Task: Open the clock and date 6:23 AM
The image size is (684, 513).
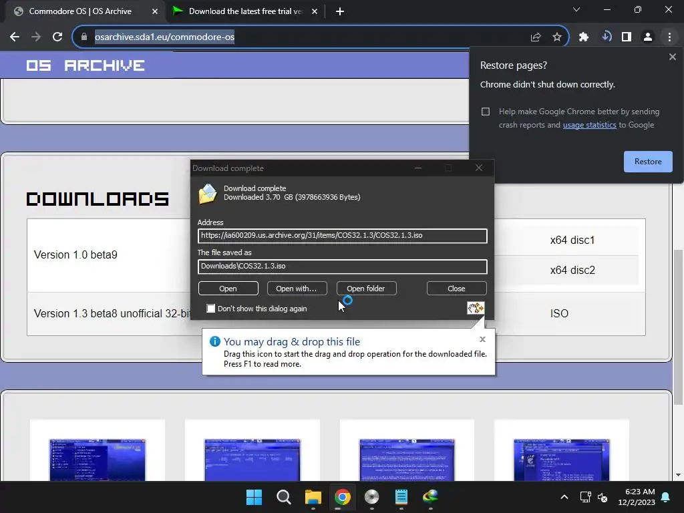Action: pos(637,497)
